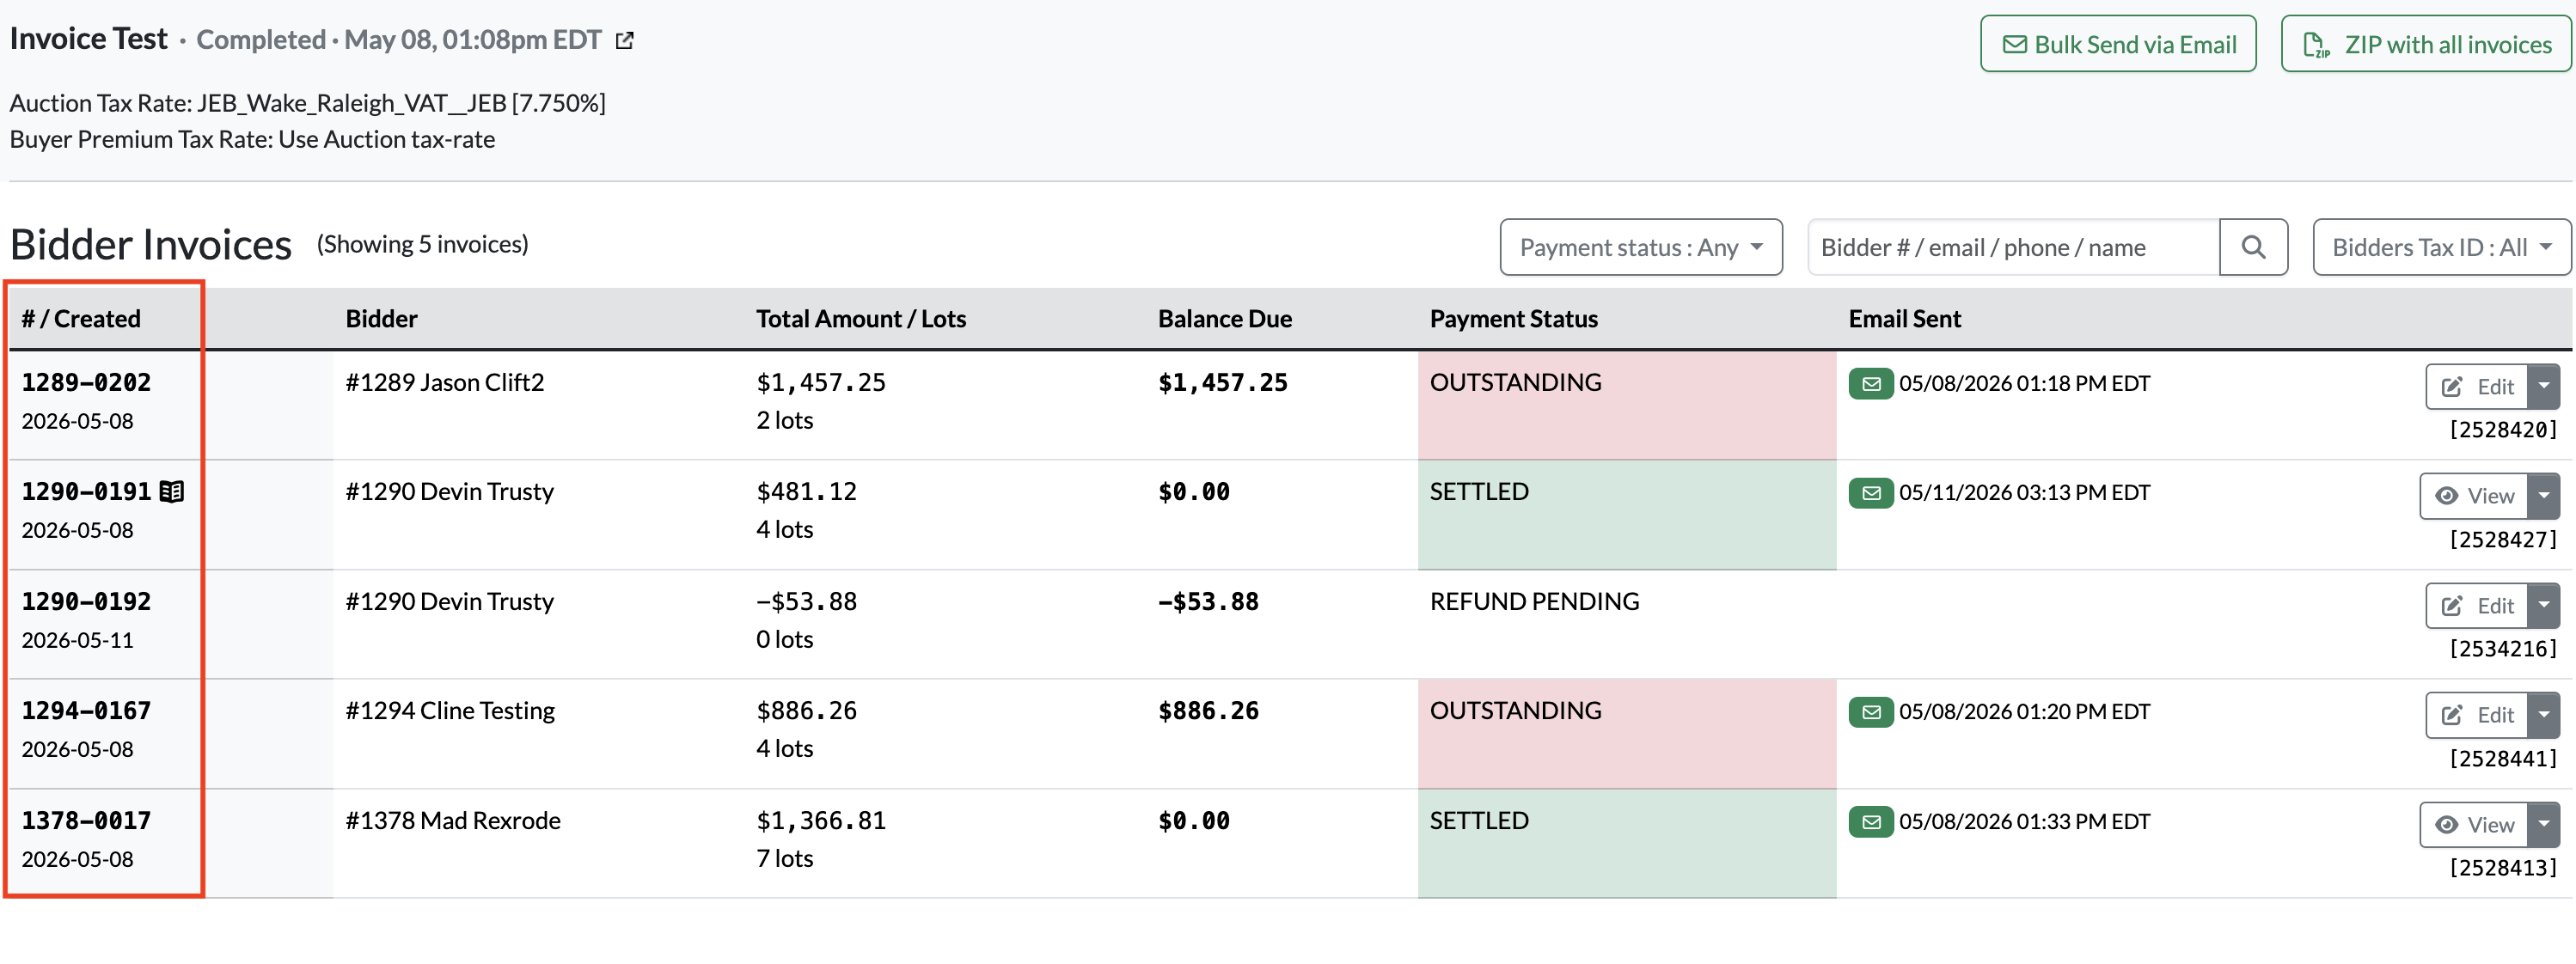Click the Payment Status column header
Screen dimensions: 2576x964
1513,319
